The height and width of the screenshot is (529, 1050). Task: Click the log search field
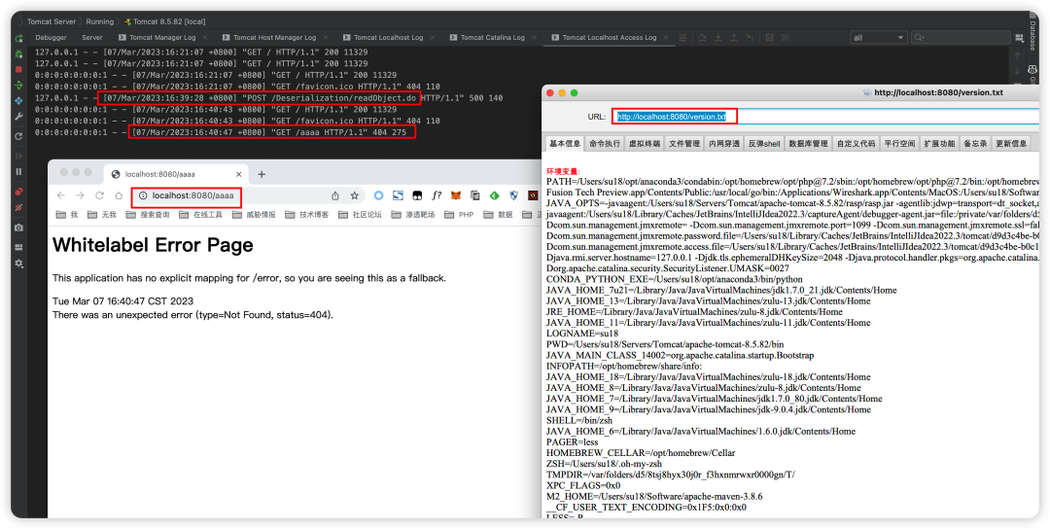click(961, 38)
